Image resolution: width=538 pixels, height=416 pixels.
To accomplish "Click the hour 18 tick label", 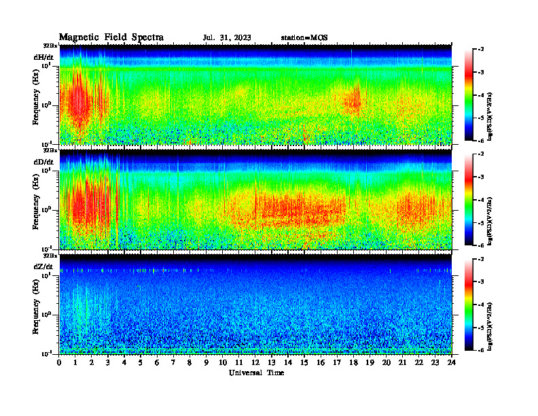I will point(353,363).
